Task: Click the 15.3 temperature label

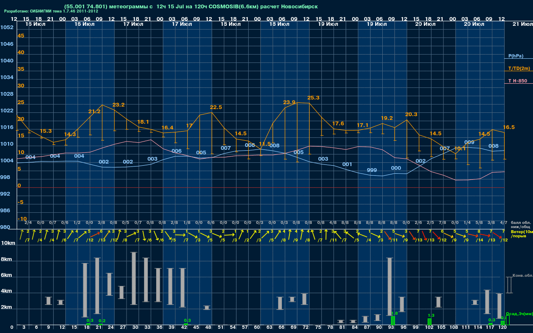Action: 46,131
